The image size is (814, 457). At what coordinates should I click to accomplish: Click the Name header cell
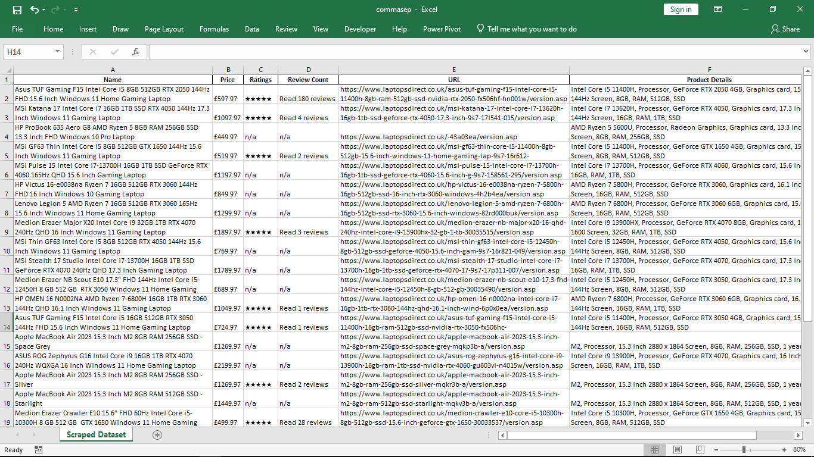pyautogui.click(x=113, y=80)
